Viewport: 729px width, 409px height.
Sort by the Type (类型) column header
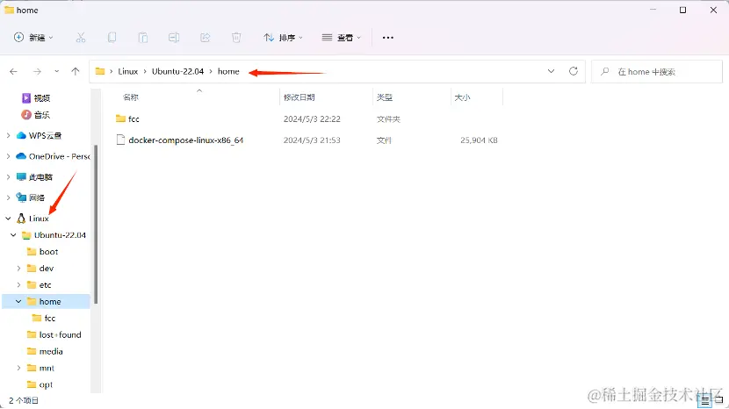pos(385,97)
